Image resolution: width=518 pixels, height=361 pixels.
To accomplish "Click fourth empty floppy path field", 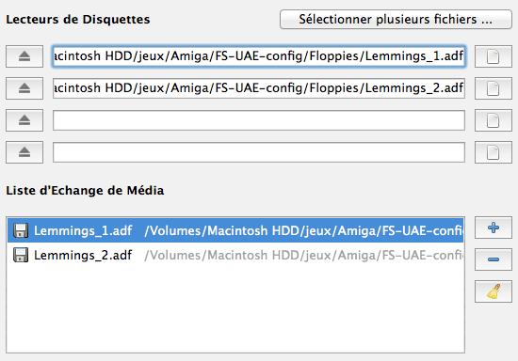I will [x=259, y=152].
